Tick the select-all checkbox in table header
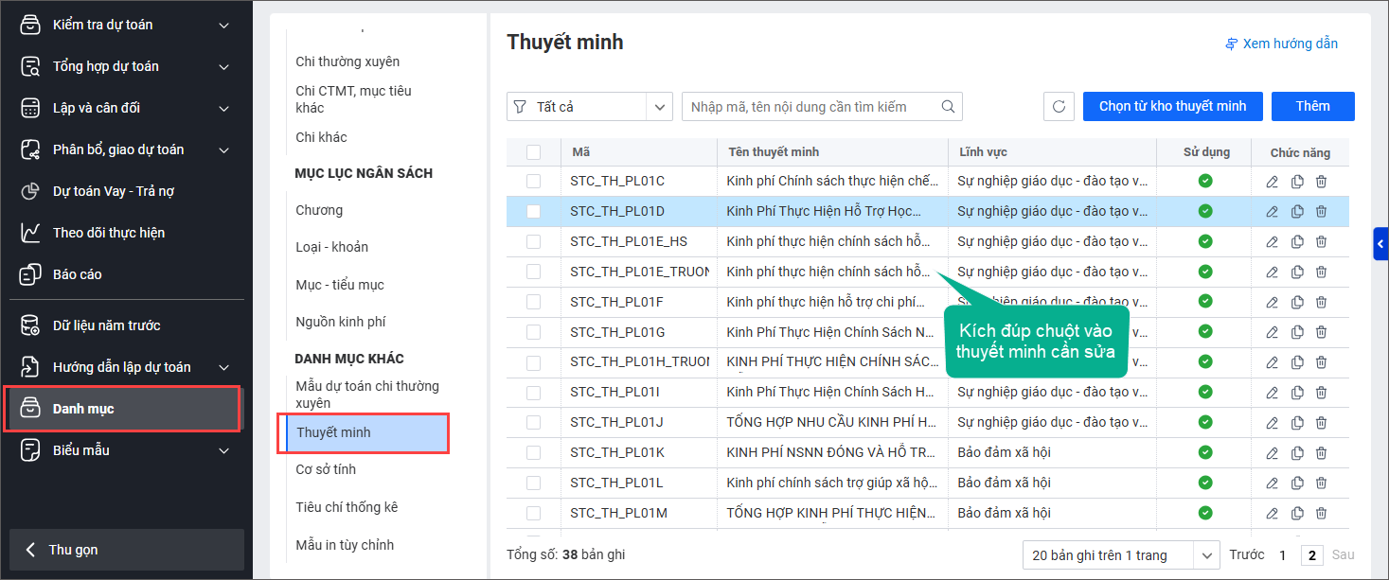Screen dimensions: 1389x580 (533, 152)
